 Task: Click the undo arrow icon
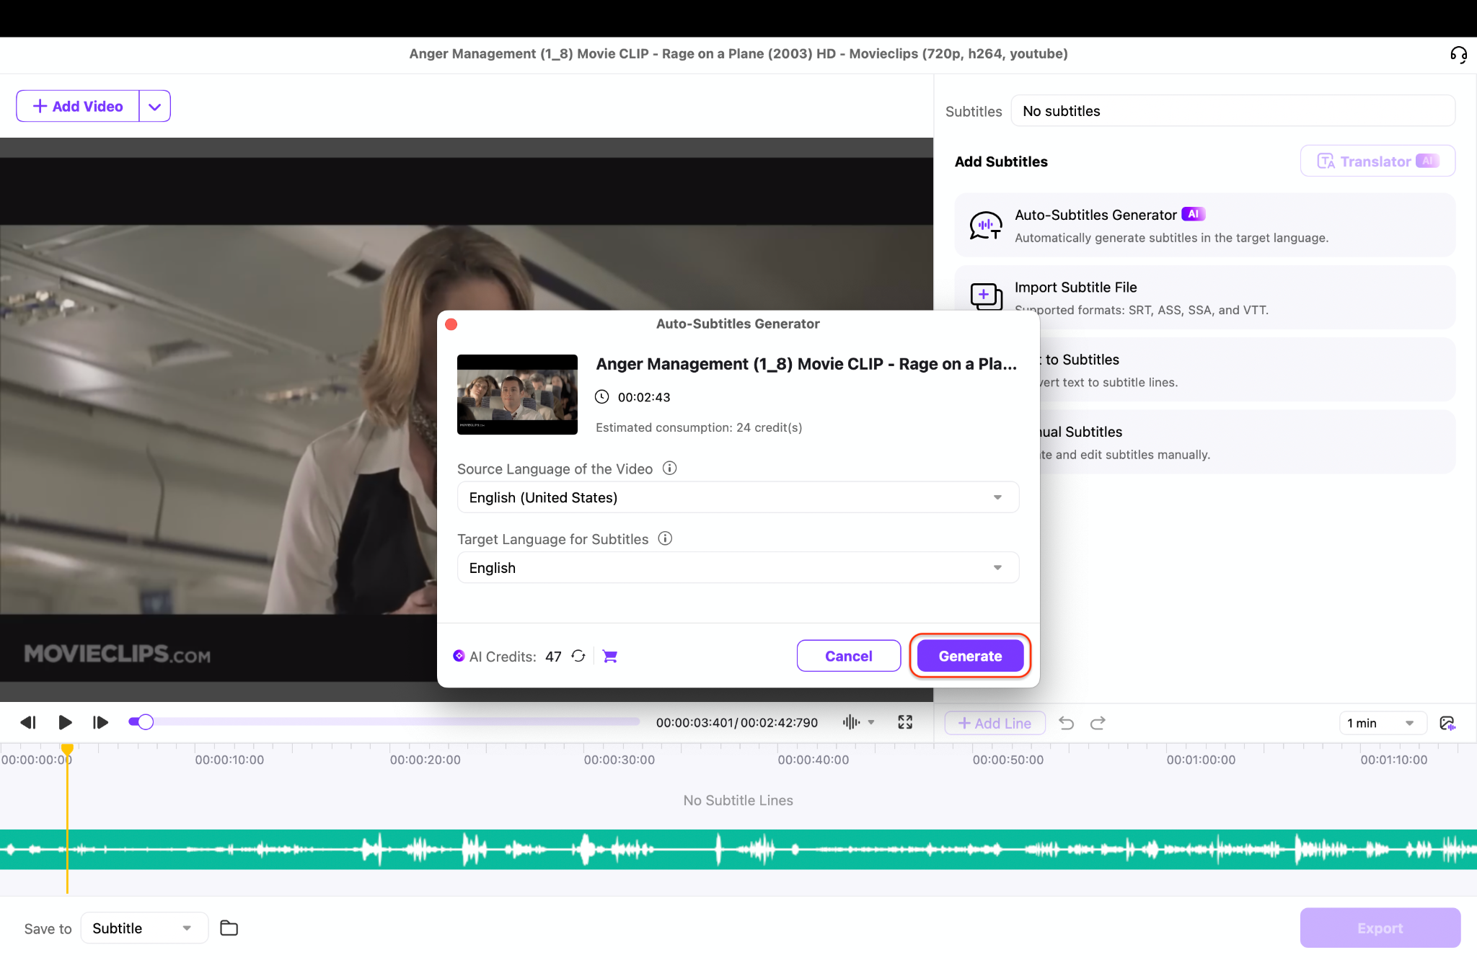[x=1066, y=723]
